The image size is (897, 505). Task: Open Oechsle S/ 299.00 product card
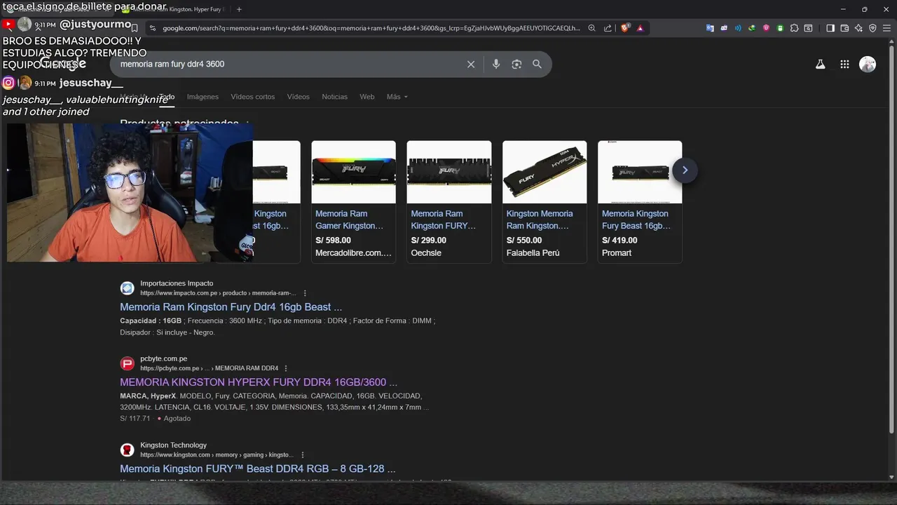pos(449,202)
